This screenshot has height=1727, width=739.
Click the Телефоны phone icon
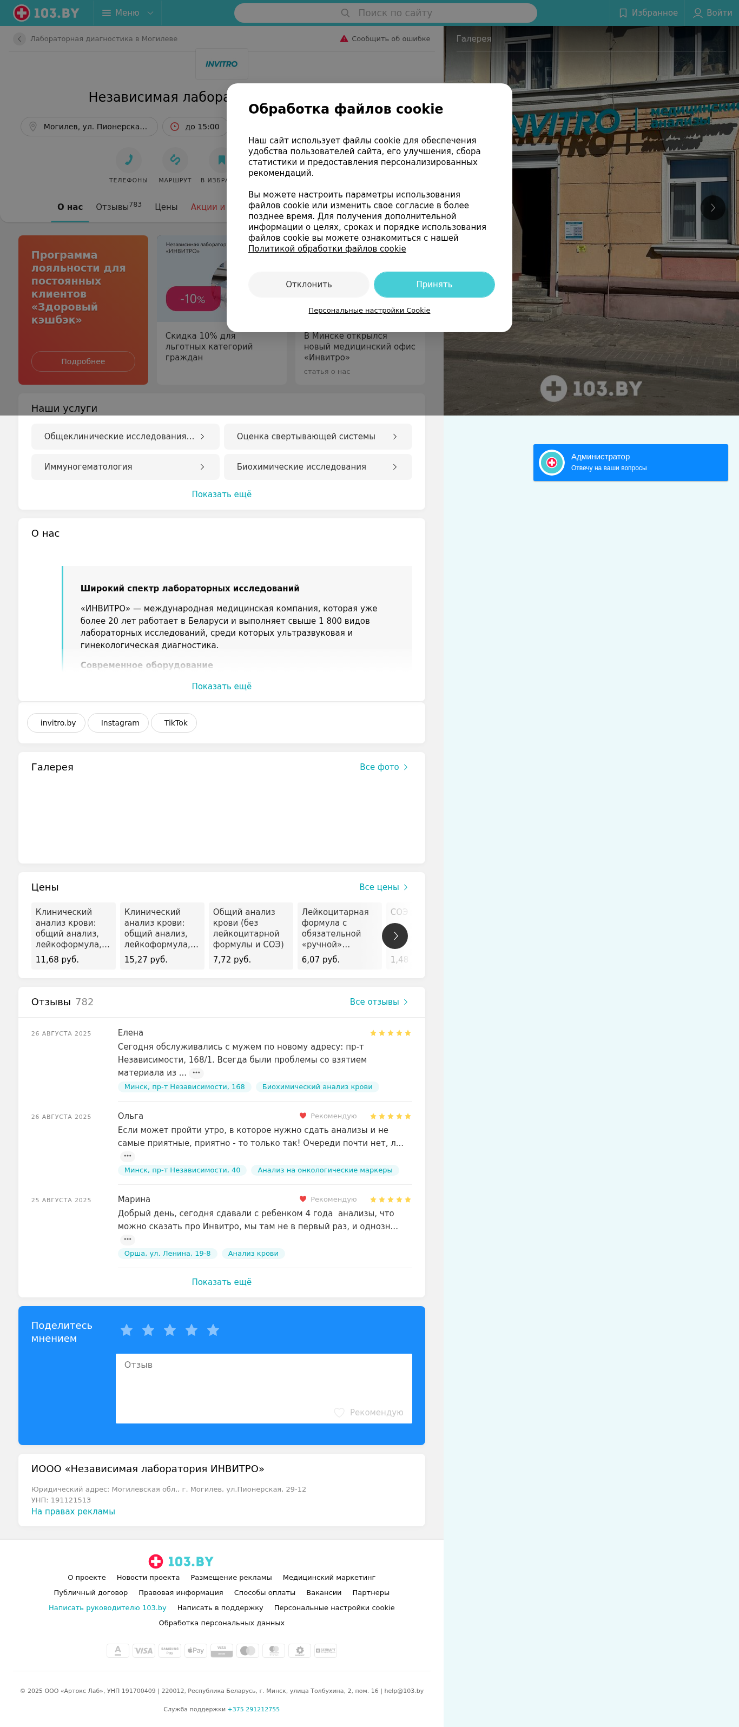[129, 160]
